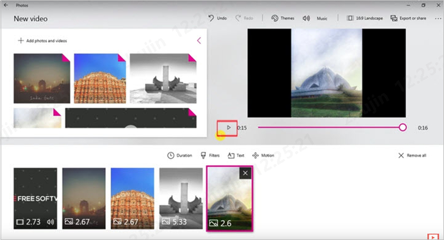The height and width of the screenshot is (240, 444).
Task: Click the 0:15 current time text
Action: (242, 128)
